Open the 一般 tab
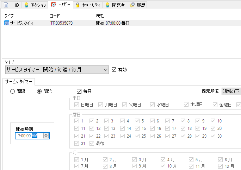The width and height of the screenshot is (241, 170). (x=11, y=5)
